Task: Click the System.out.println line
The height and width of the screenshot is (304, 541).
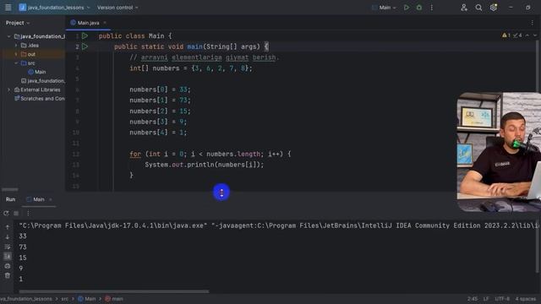Action: (205, 165)
